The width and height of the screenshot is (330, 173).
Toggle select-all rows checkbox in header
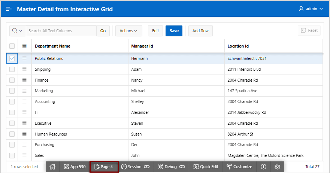(x=12, y=46)
